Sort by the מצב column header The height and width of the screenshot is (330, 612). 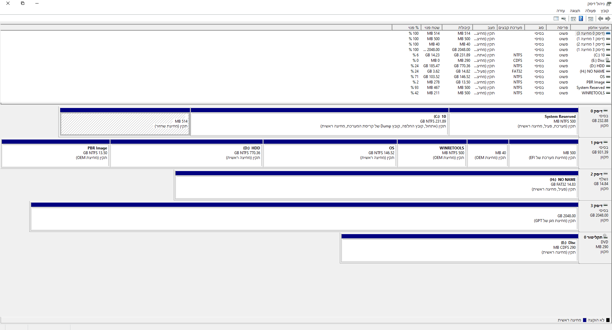click(x=485, y=28)
